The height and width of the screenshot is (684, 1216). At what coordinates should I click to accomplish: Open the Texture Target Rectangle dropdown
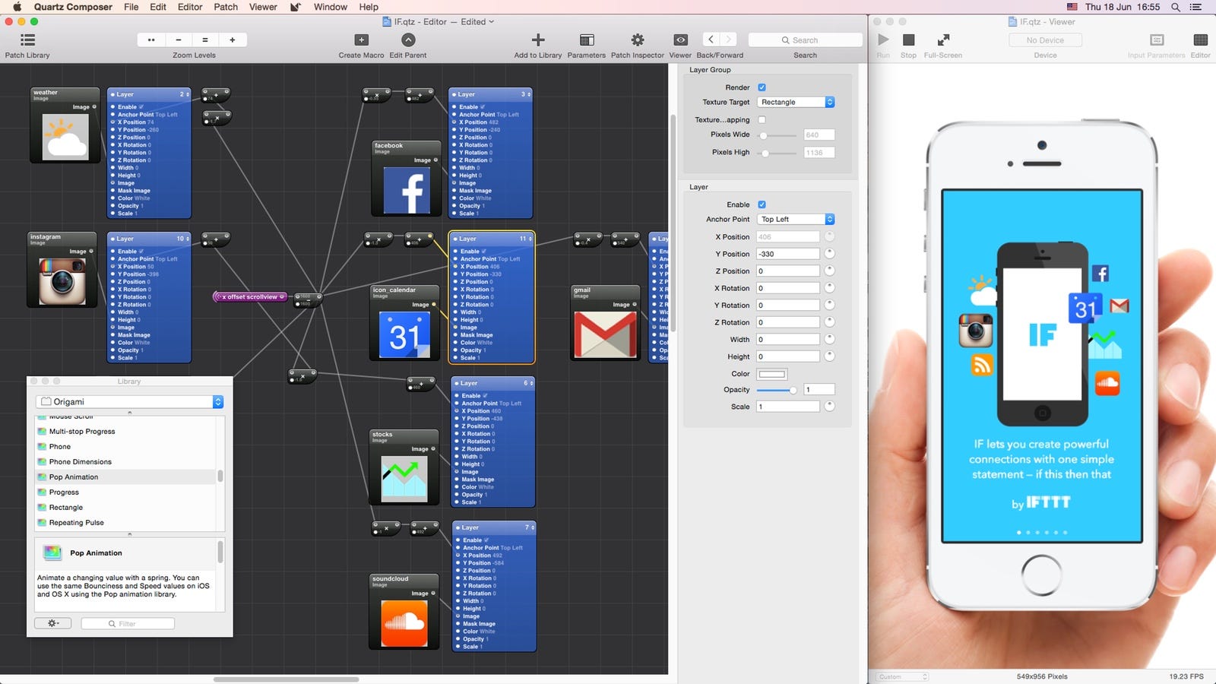coord(796,102)
